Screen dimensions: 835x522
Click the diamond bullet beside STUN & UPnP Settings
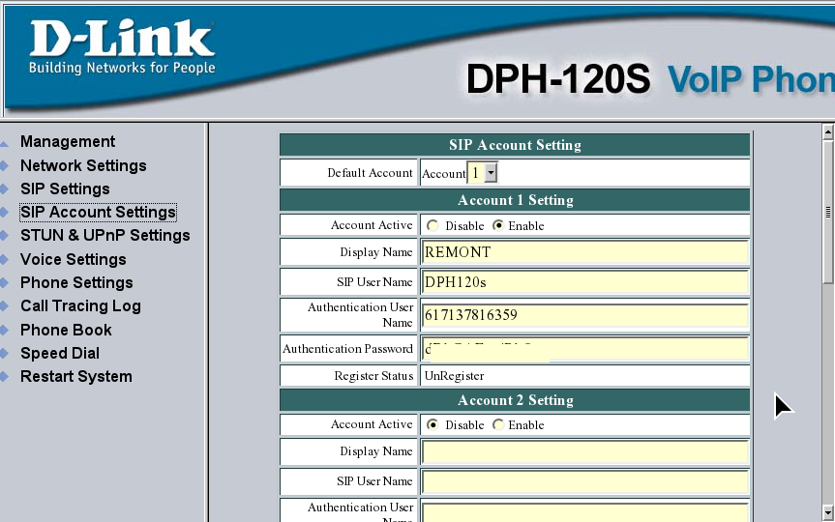pos(4,235)
